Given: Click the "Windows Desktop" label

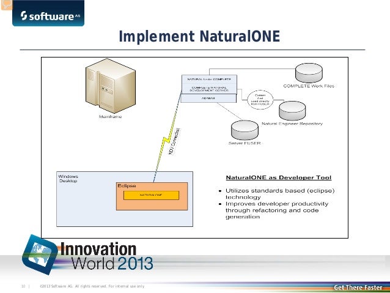Looking at the screenshot, I should pyautogui.click(x=68, y=179).
